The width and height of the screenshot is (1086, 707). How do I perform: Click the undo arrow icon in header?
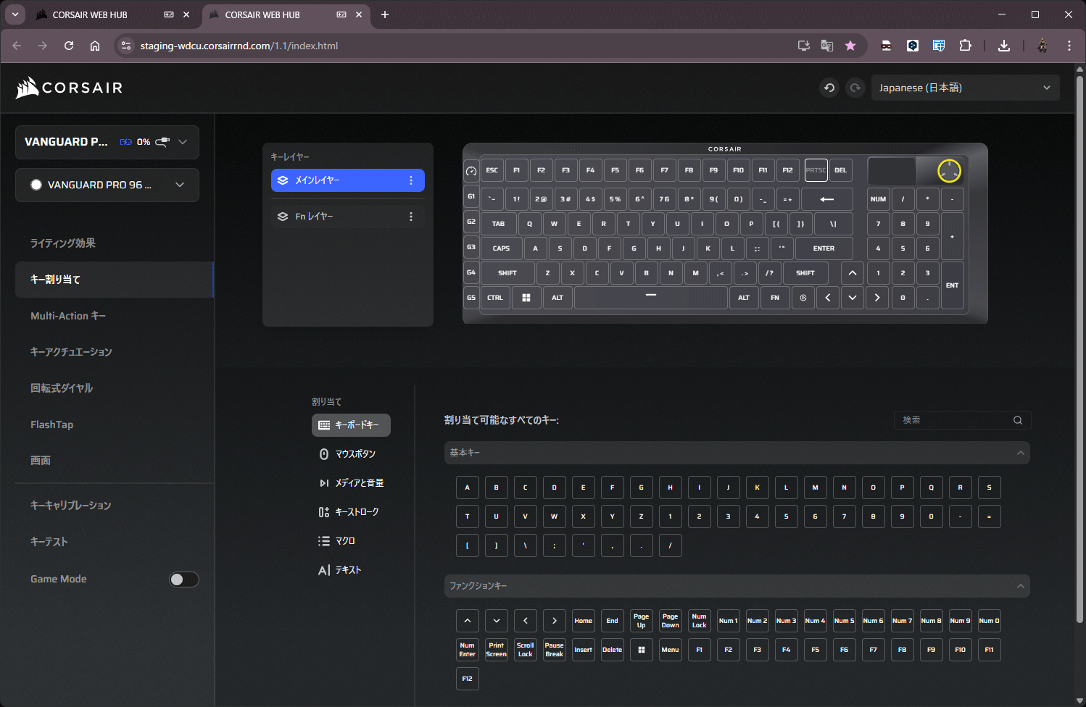point(829,88)
